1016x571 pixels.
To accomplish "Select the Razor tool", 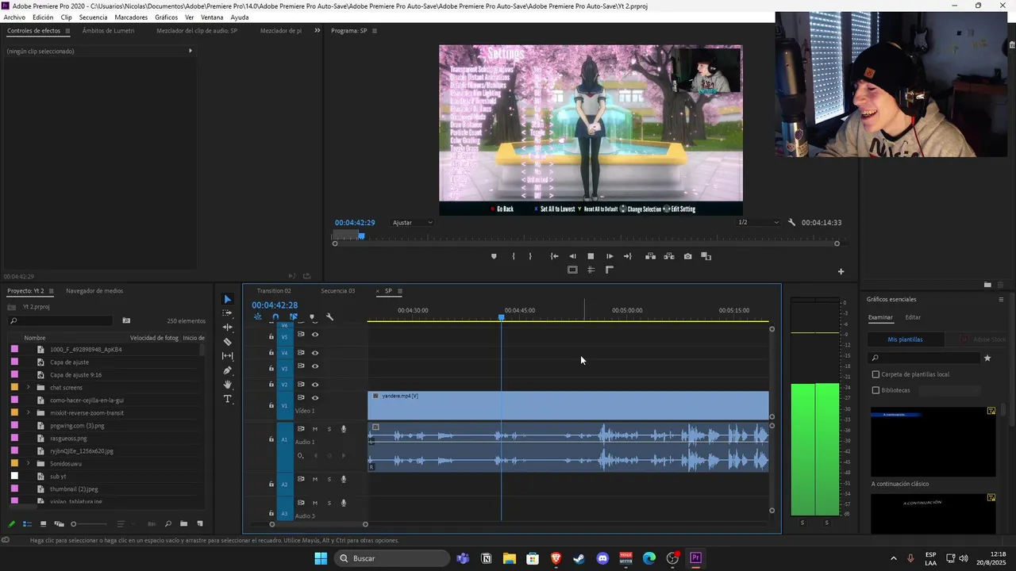I will pyautogui.click(x=228, y=342).
